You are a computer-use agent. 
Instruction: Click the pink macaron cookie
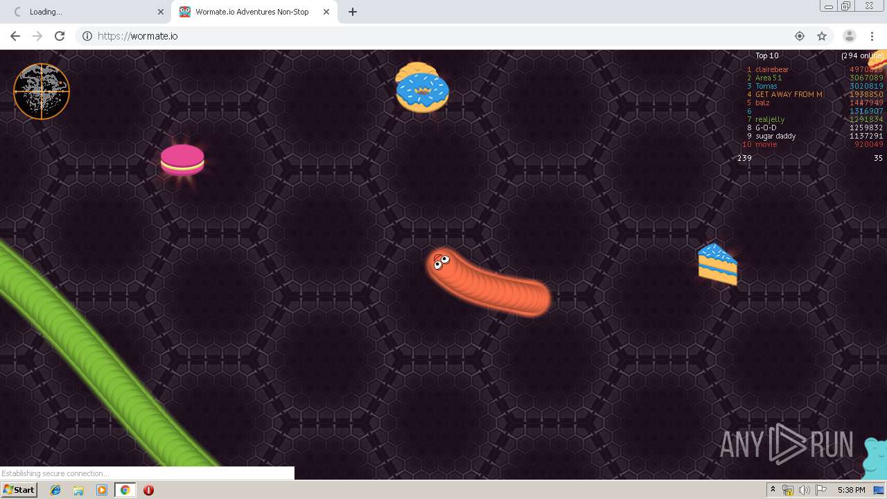pos(182,160)
